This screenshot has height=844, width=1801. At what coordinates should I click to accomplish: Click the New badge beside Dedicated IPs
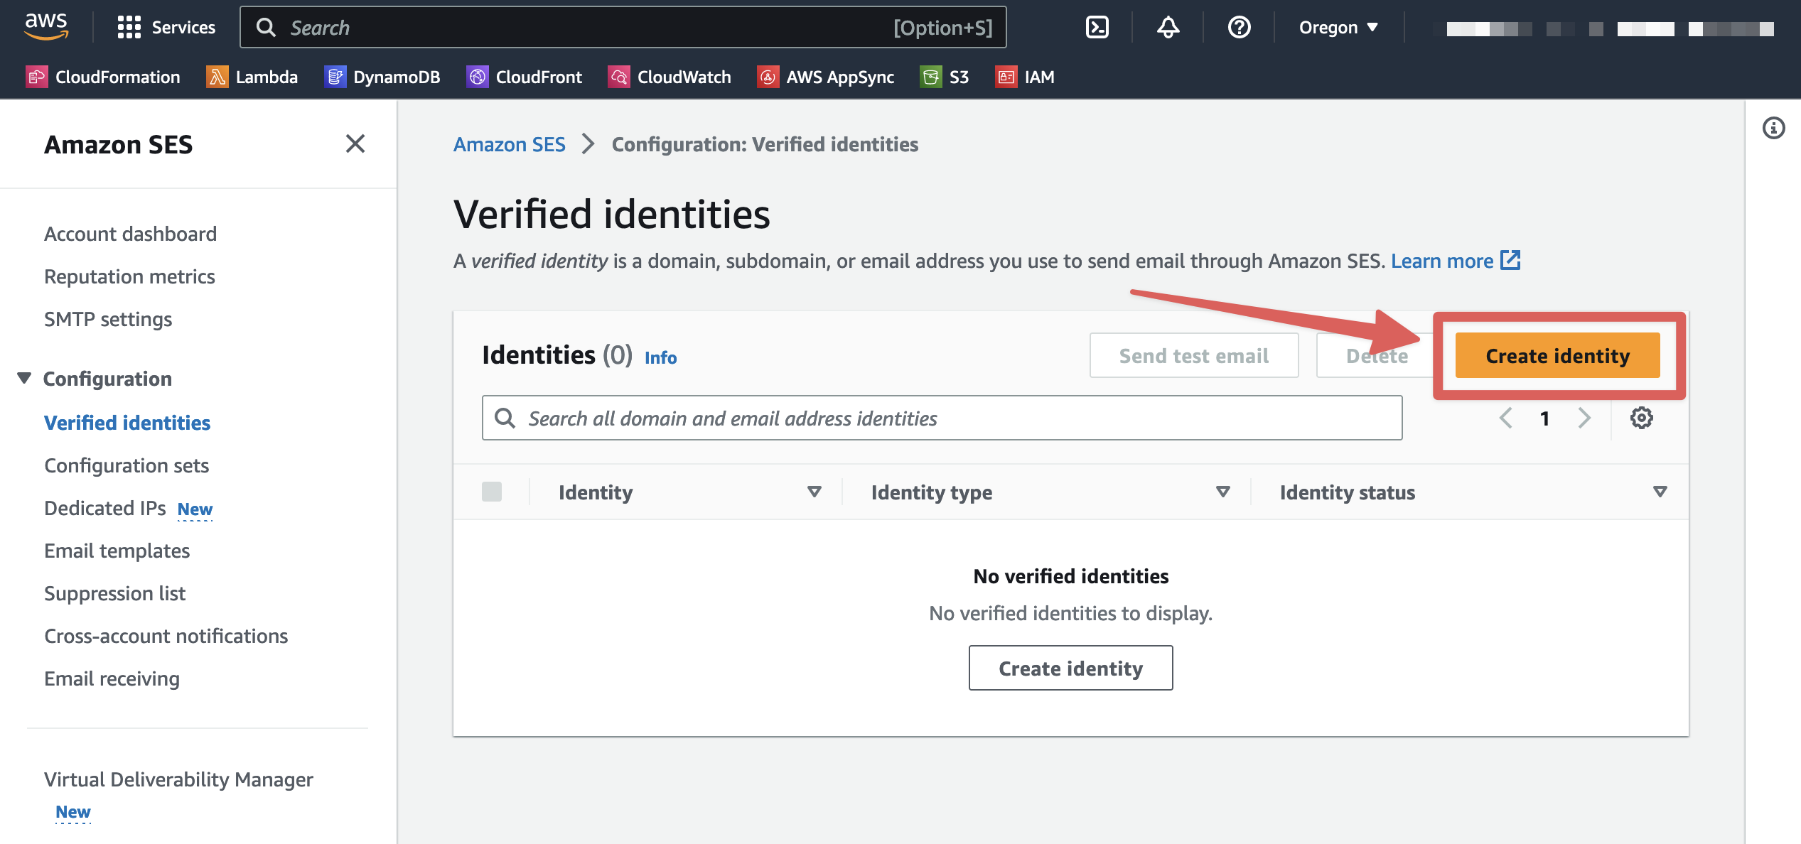pos(195,509)
